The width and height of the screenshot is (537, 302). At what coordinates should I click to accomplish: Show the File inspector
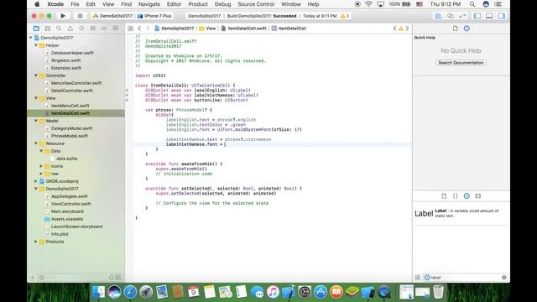coord(455,29)
